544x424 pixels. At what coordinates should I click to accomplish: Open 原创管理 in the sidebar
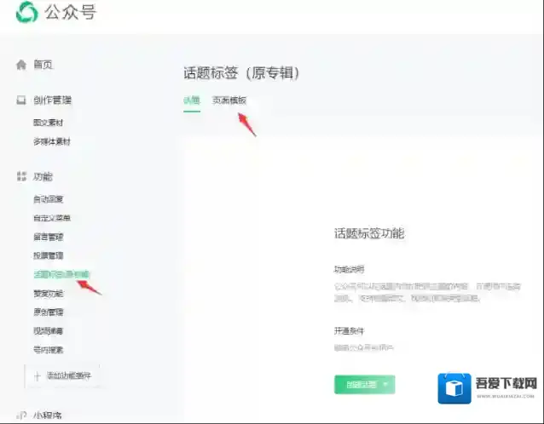point(49,312)
